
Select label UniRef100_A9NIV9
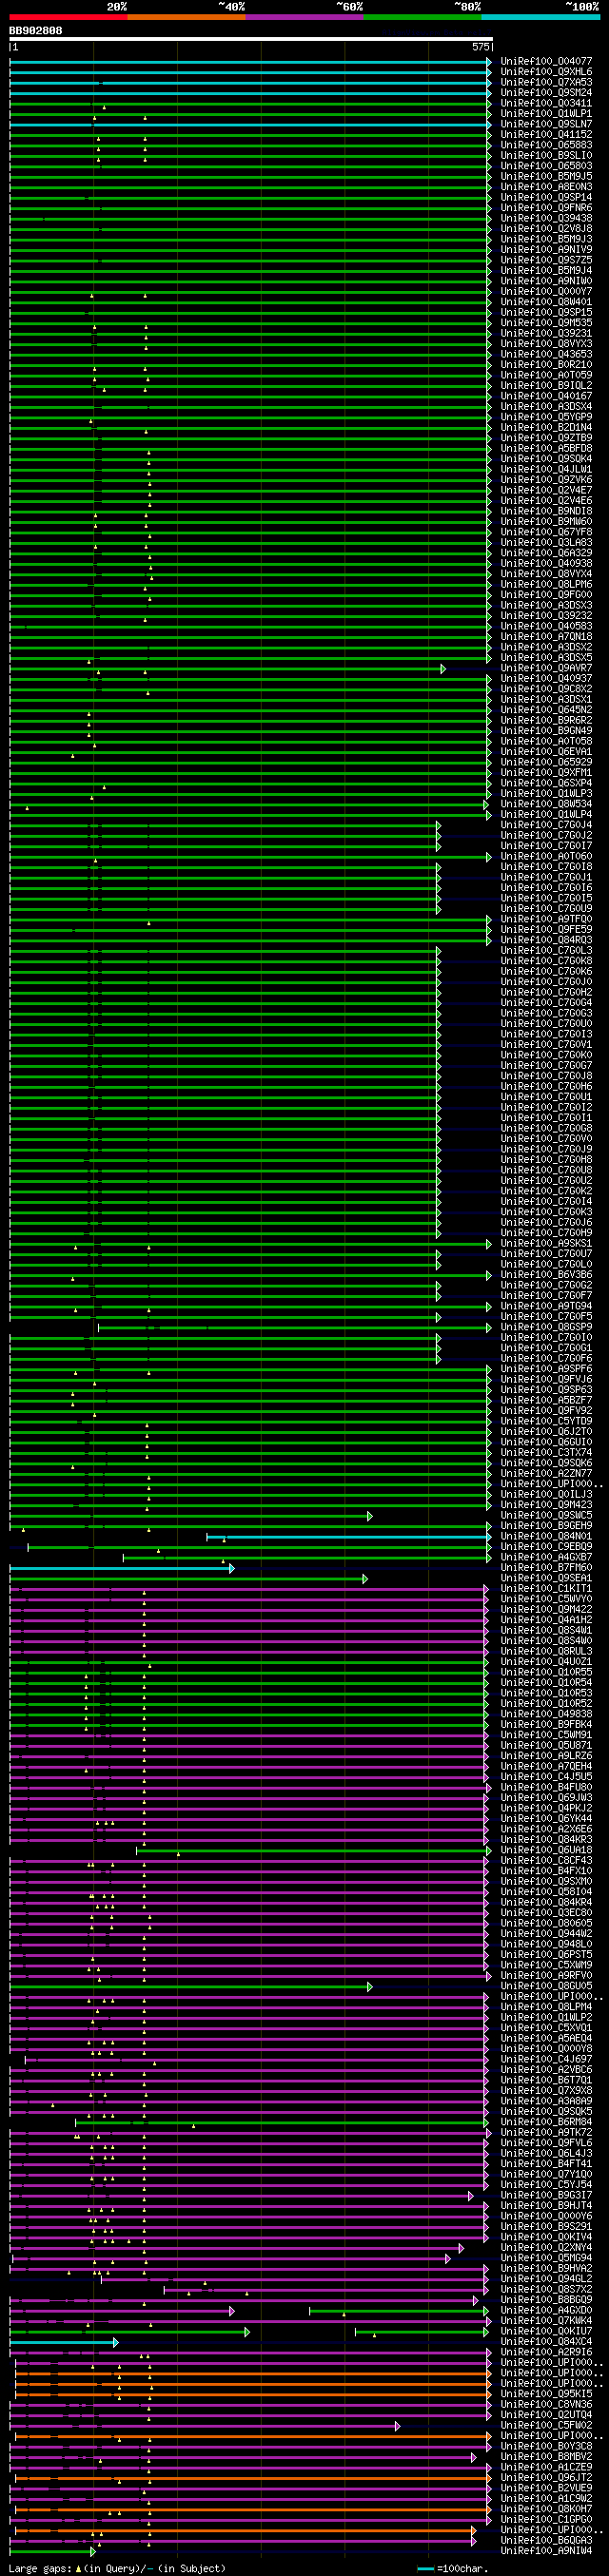(x=546, y=250)
